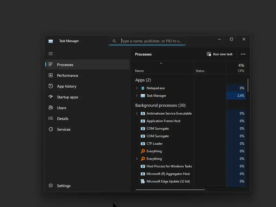
Task: Open the Services tab
Action: click(87, 129)
